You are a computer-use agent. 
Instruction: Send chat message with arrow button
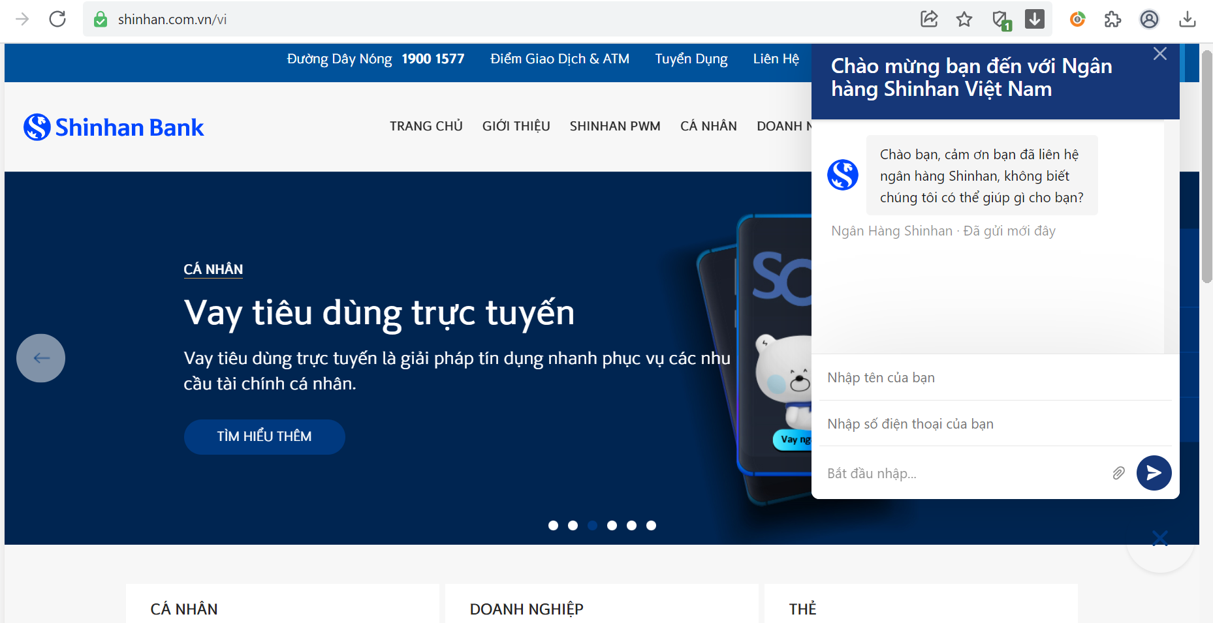[1154, 473]
